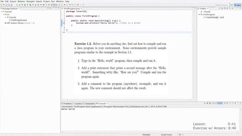Click the New file toolbar icon
Image resolution: width=242 pixels, height=136 pixels.
[x=1, y=5]
